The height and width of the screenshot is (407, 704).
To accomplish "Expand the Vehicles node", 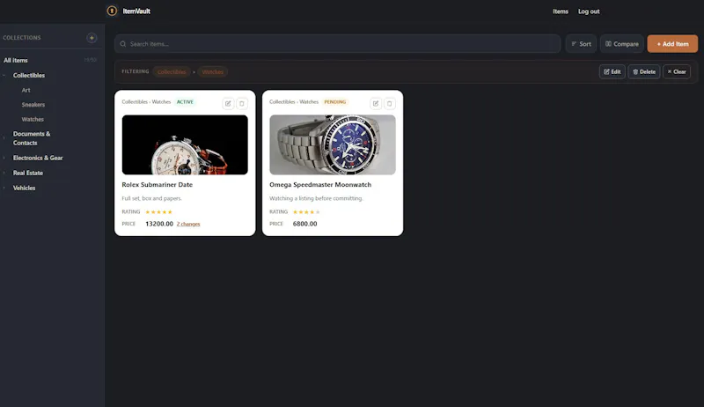I will click(4, 189).
